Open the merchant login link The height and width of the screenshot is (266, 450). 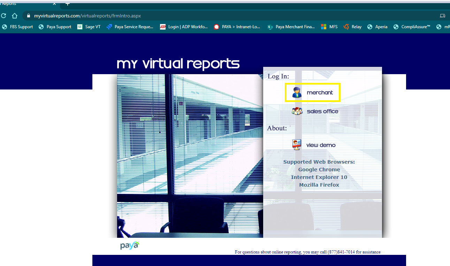tap(320, 93)
